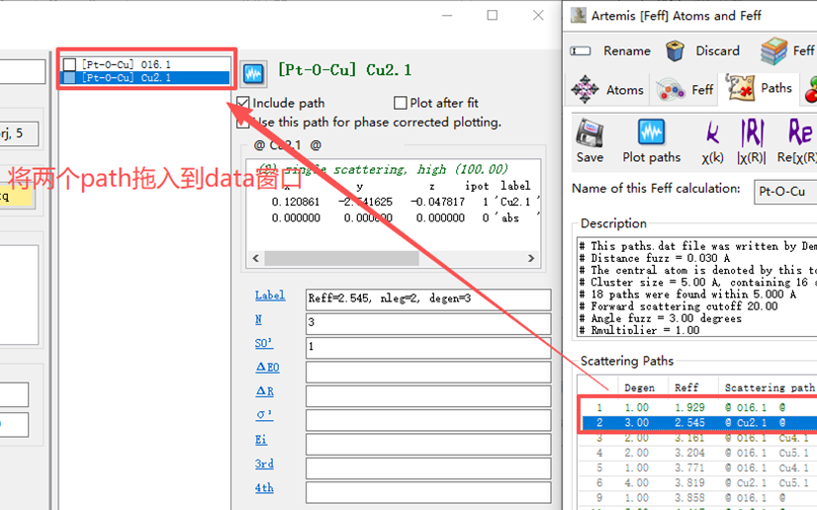Open the ΔE0 parameter link
The width and height of the screenshot is (817, 510).
(268, 368)
